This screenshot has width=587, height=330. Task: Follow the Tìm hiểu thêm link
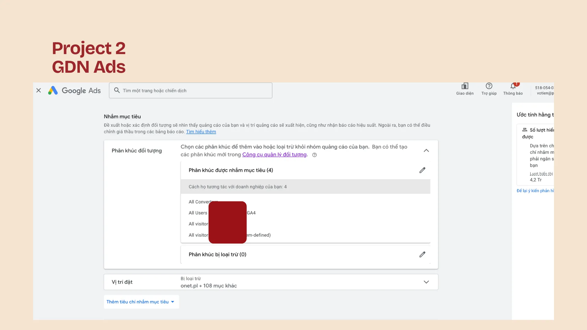201,132
